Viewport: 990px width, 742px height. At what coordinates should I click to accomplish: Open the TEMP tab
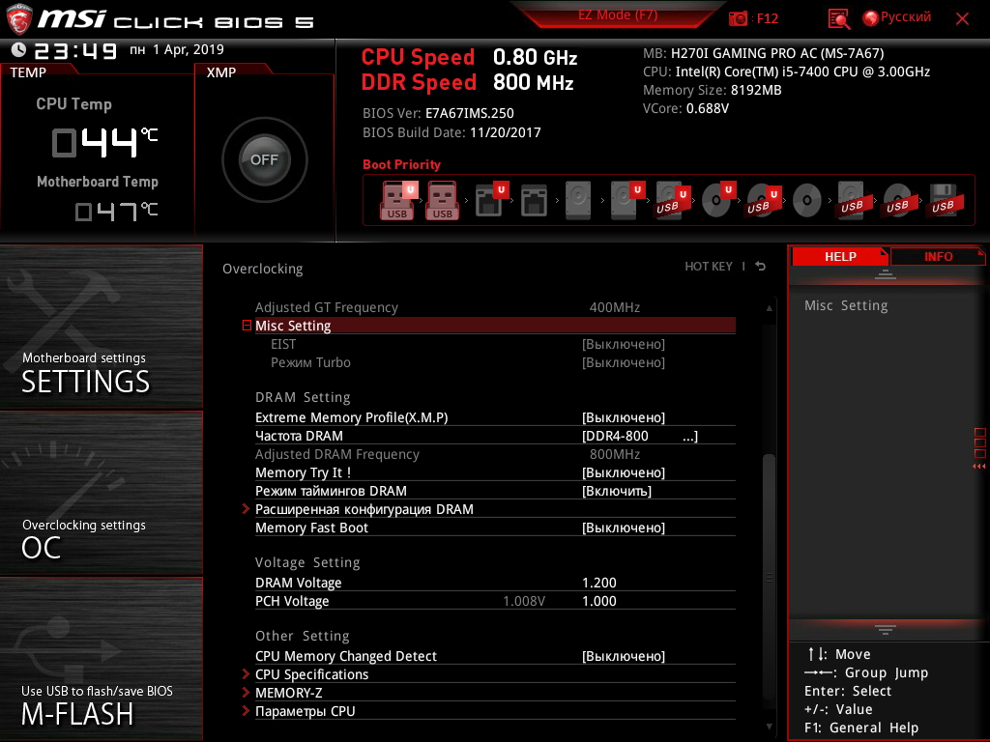pos(28,72)
